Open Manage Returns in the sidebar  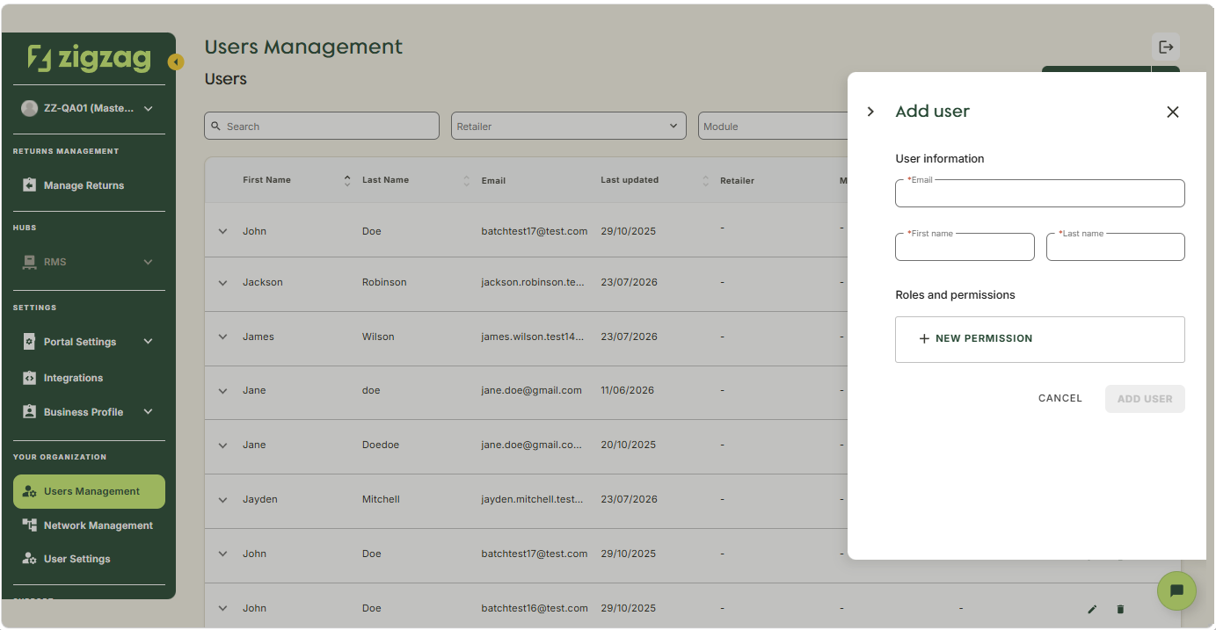89,185
